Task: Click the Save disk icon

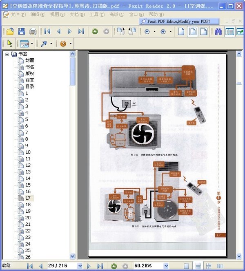Action: coord(21,31)
